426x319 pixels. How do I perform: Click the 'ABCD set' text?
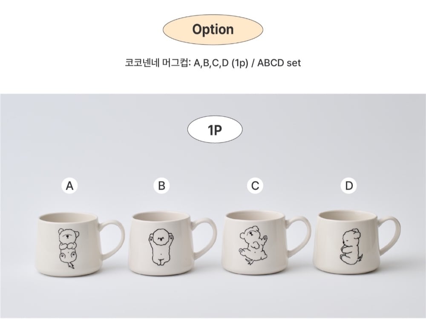pyautogui.click(x=279, y=63)
